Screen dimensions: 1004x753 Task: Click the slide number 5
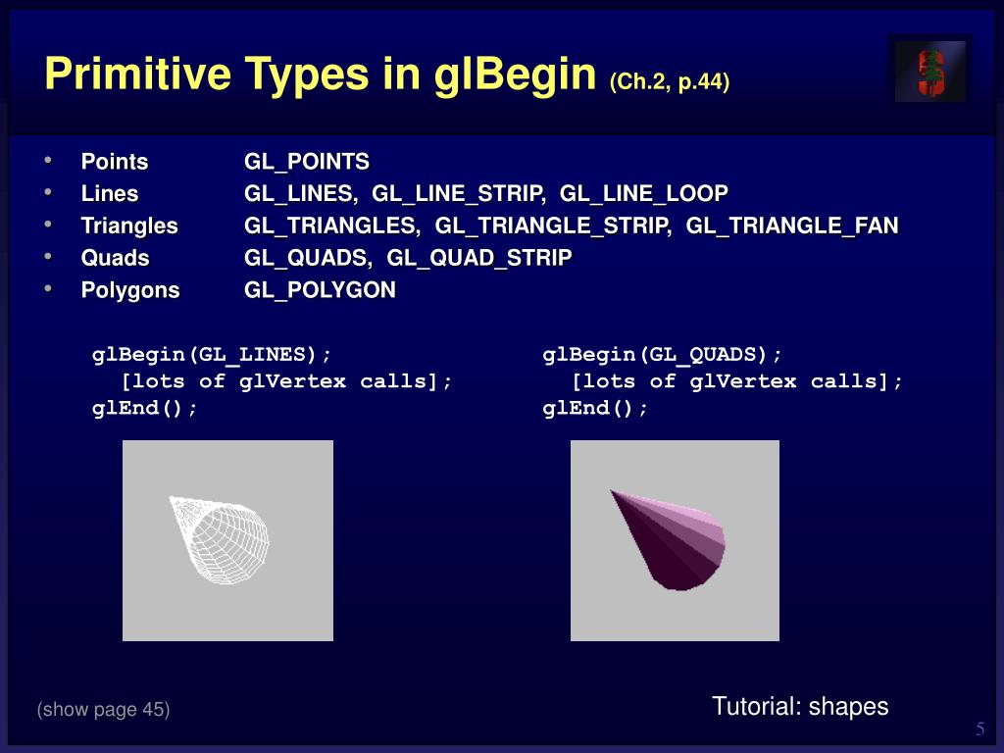point(980,729)
